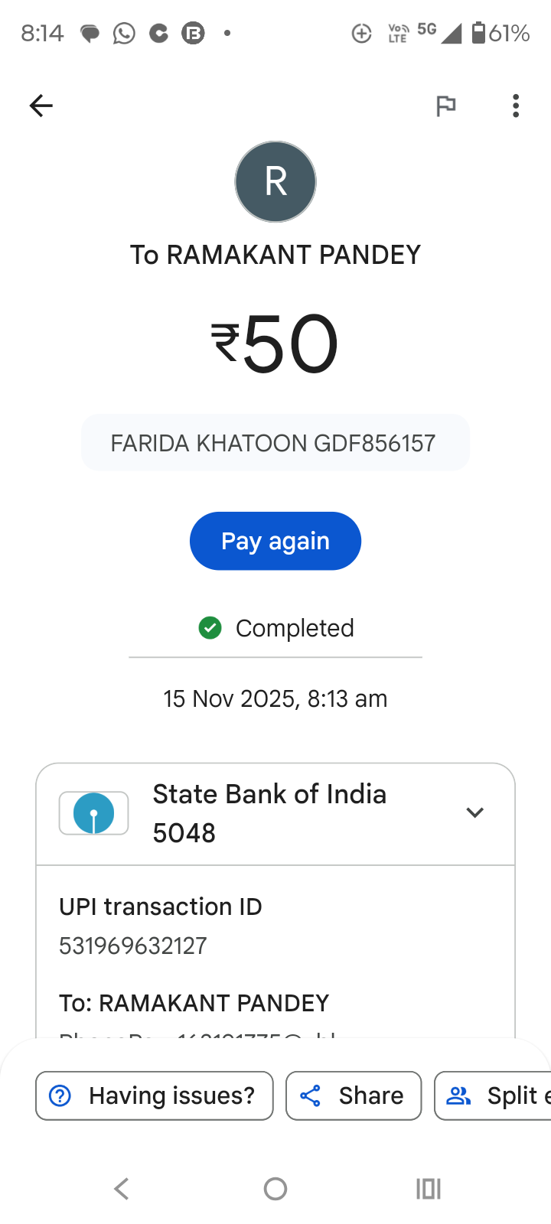Tap the WhatsApp notification icon in status bar
The height and width of the screenshot is (1224, 551).
[x=124, y=33]
